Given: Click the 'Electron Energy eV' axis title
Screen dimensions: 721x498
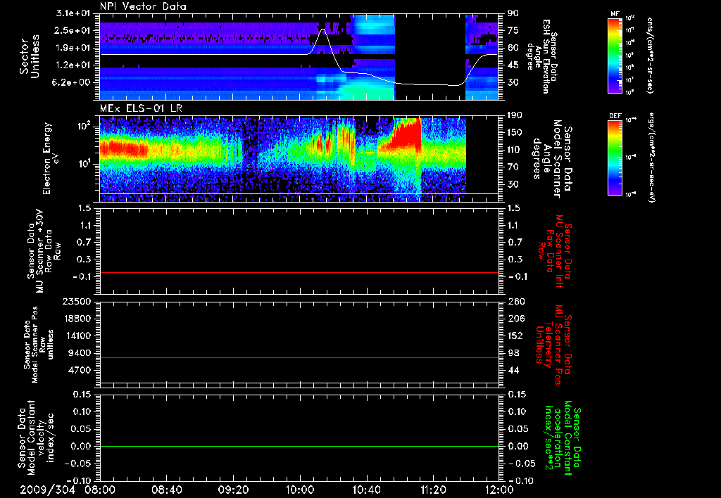Looking at the screenshot, I should [x=51, y=158].
